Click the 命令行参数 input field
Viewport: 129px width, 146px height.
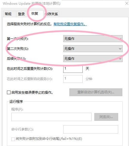91,129
